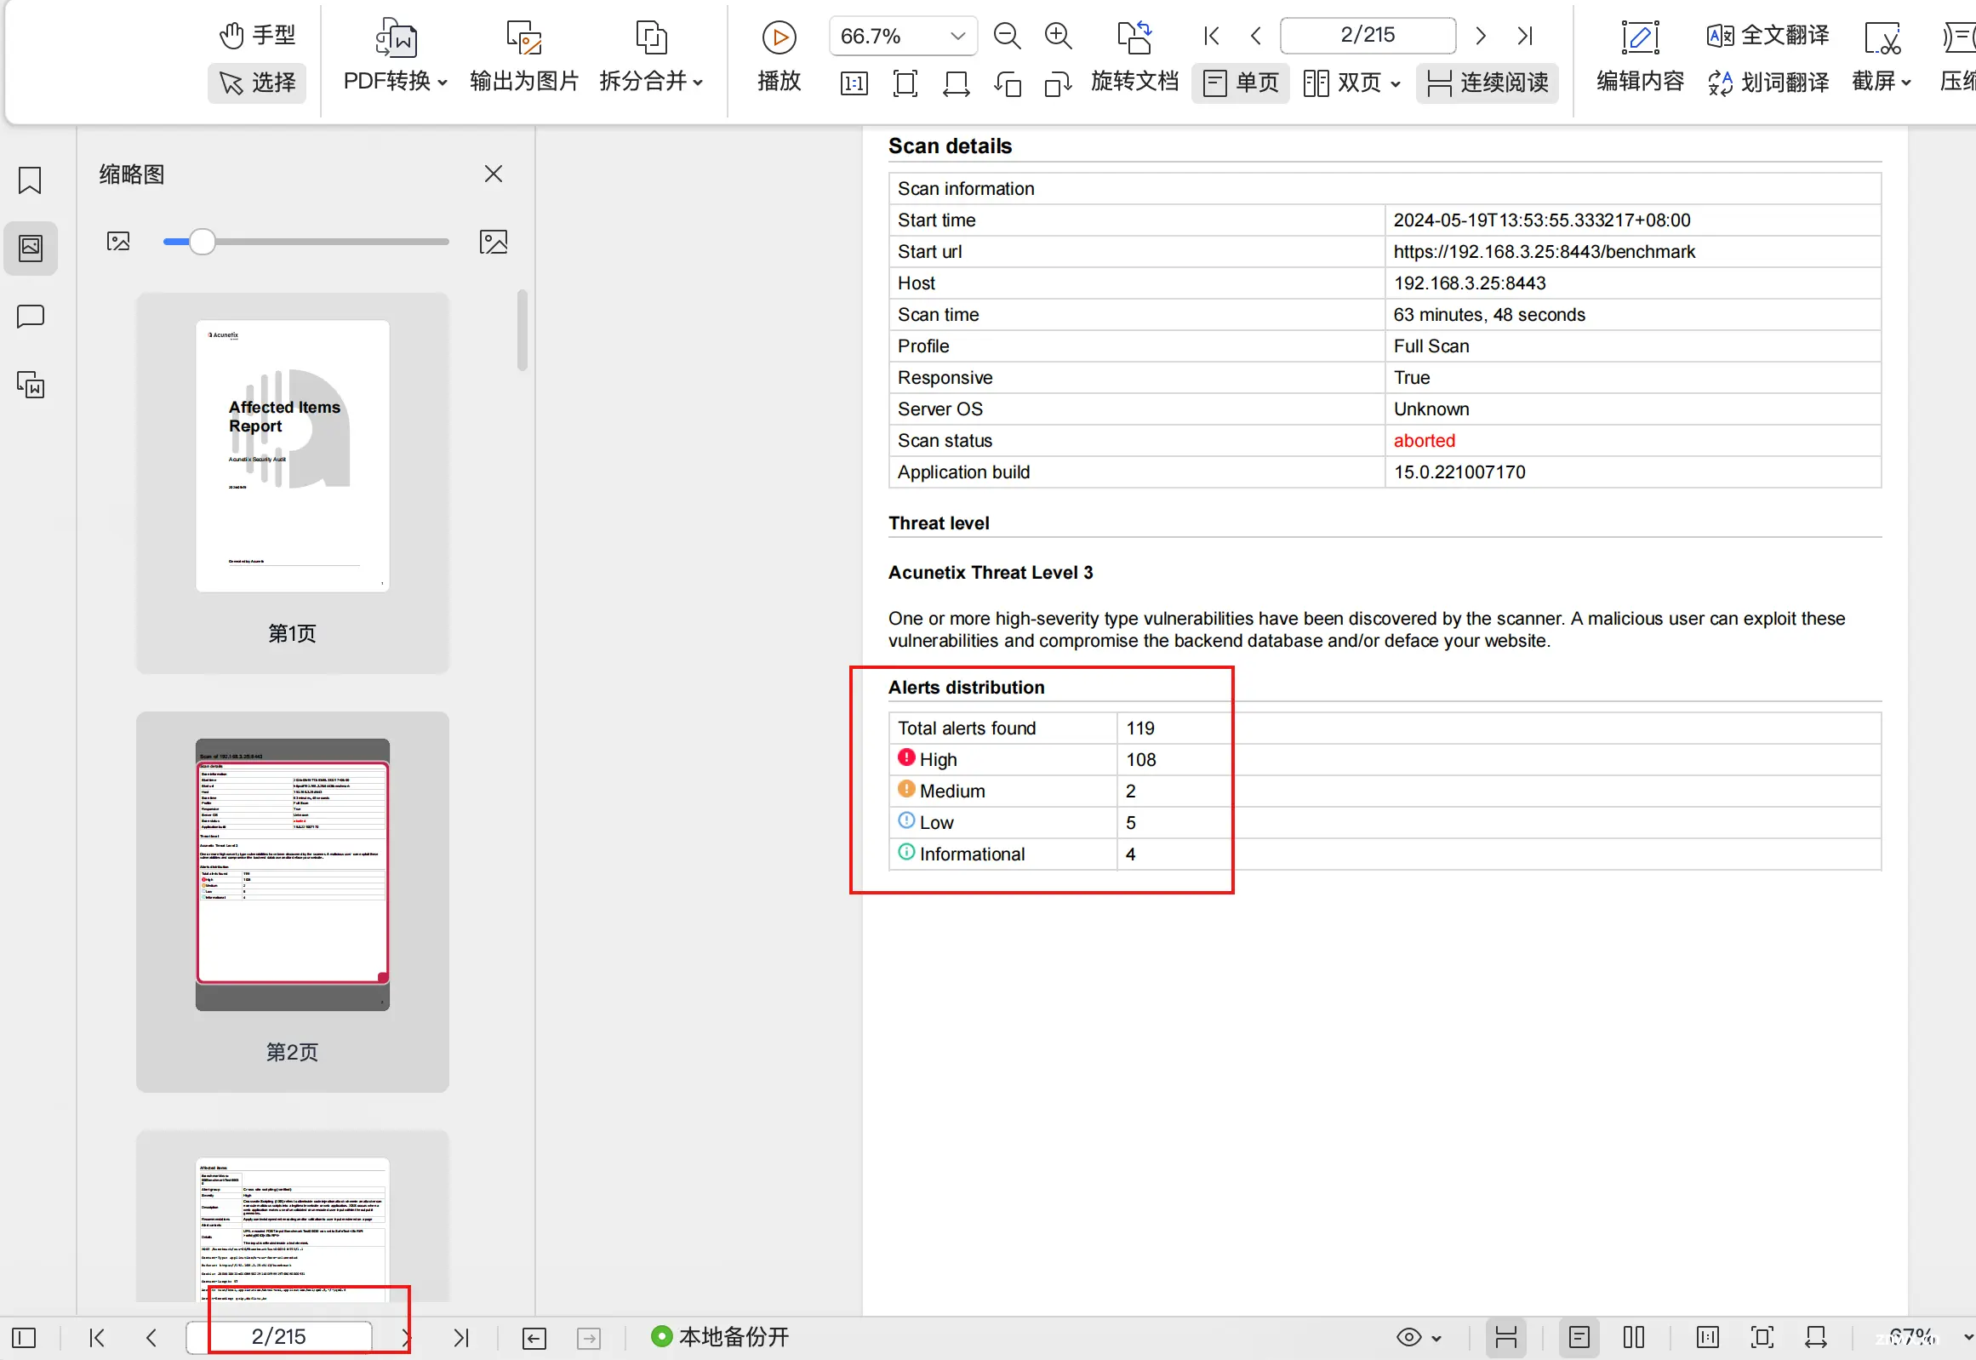Select the 缩略图 thumbnail panel tab
Screen dimensions: 1976x1360
[31, 248]
